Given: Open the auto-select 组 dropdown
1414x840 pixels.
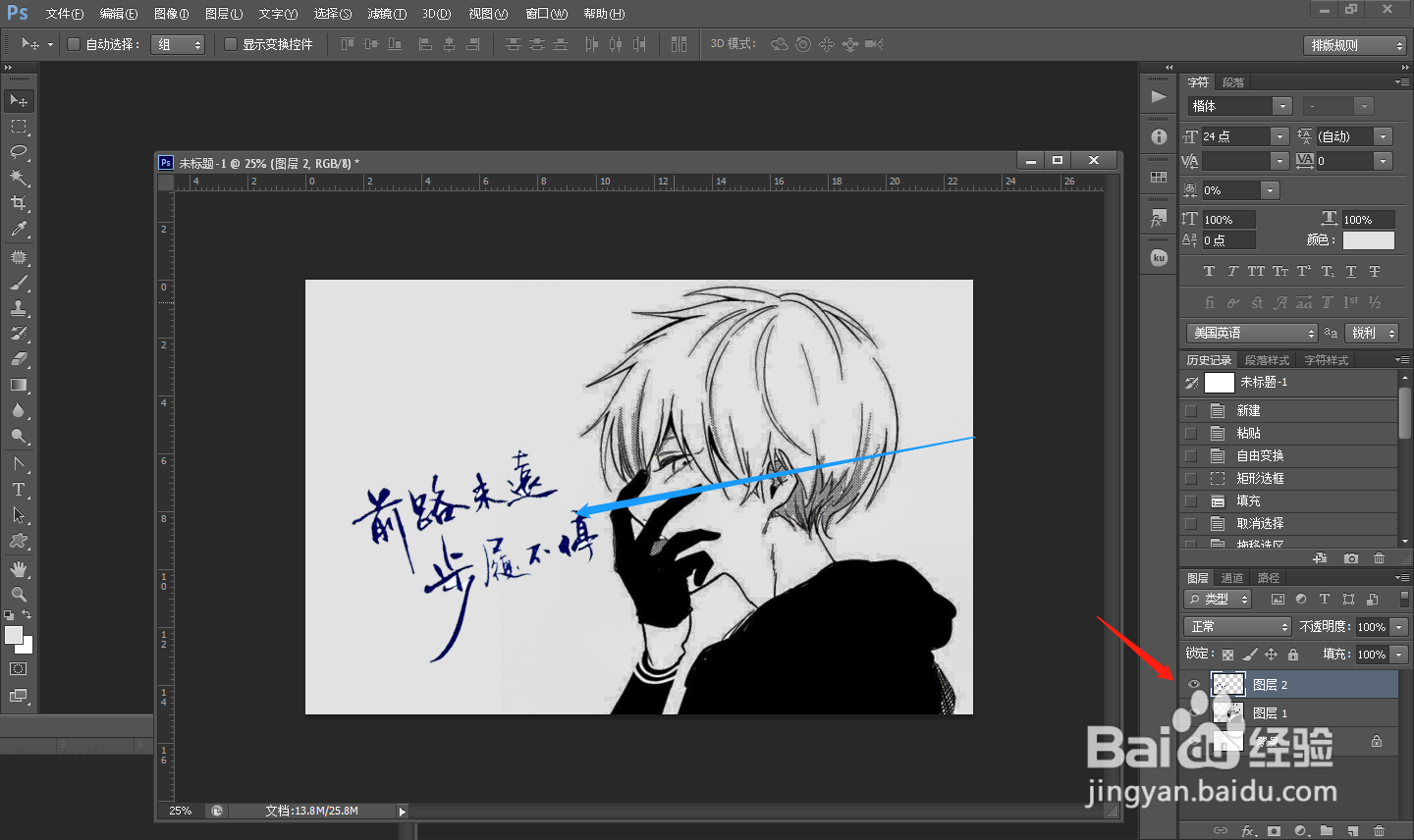Looking at the screenshot, I should (178, 44).
